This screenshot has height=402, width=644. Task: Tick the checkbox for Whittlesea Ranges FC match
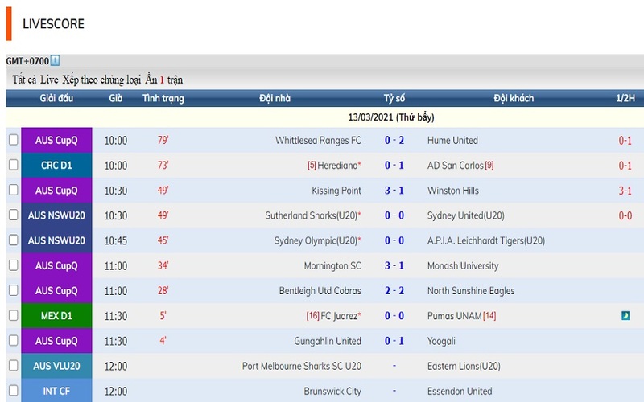pos(13,140)
